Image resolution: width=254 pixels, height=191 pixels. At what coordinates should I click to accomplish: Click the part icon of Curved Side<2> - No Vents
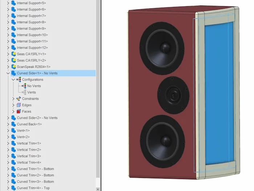pyautogui.click(x=14, y=118)
